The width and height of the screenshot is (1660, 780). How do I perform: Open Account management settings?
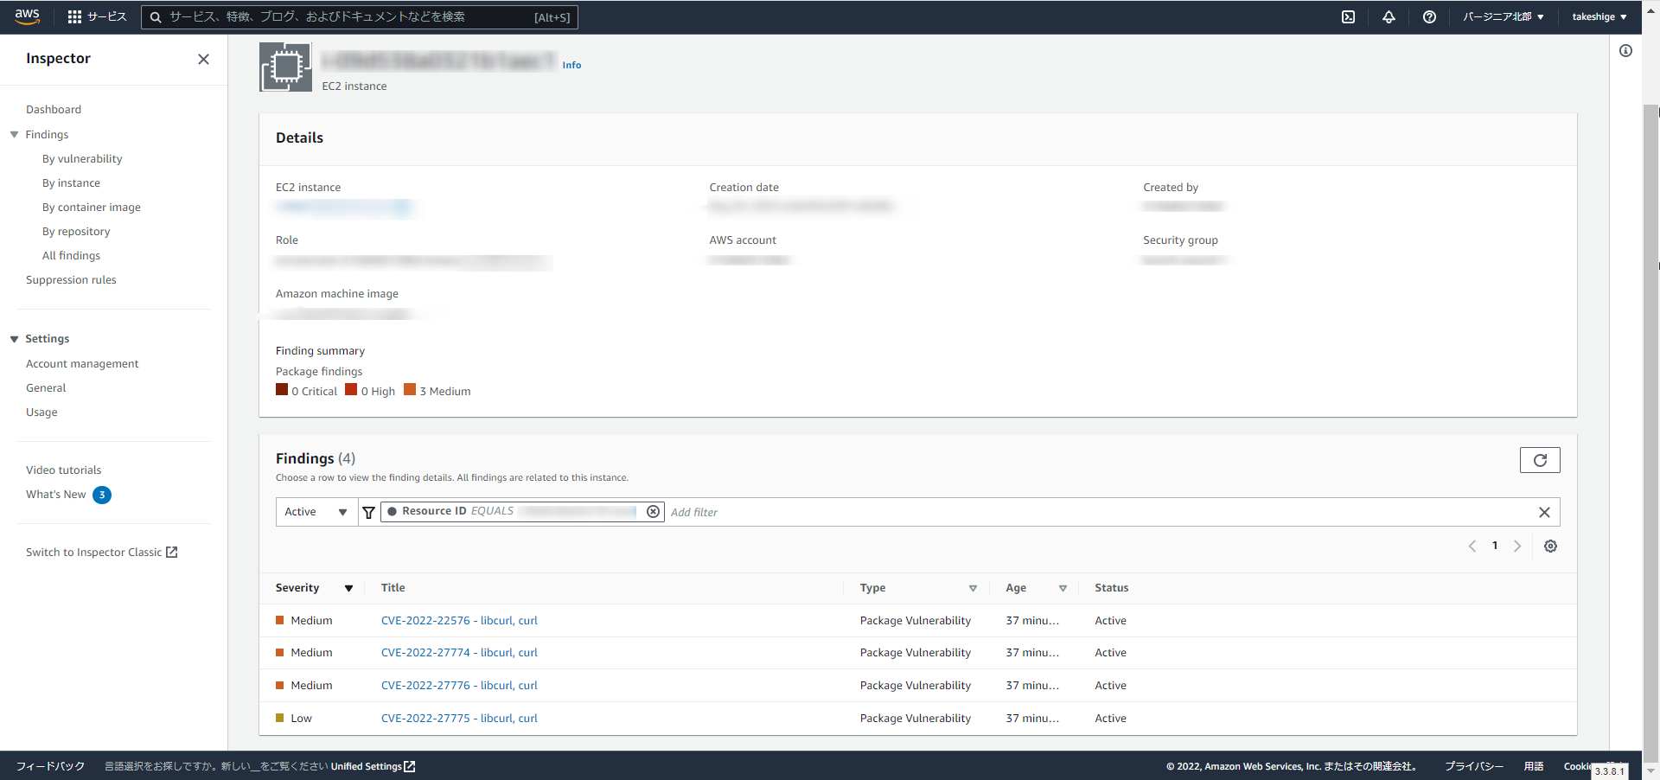click(82, 364)
